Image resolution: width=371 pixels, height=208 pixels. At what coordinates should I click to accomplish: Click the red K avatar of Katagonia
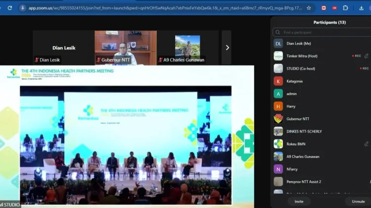(x=278, y=81)
